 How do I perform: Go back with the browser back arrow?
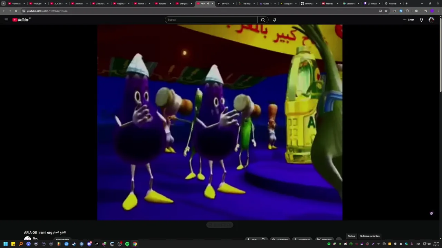click(x=4, y=11)
